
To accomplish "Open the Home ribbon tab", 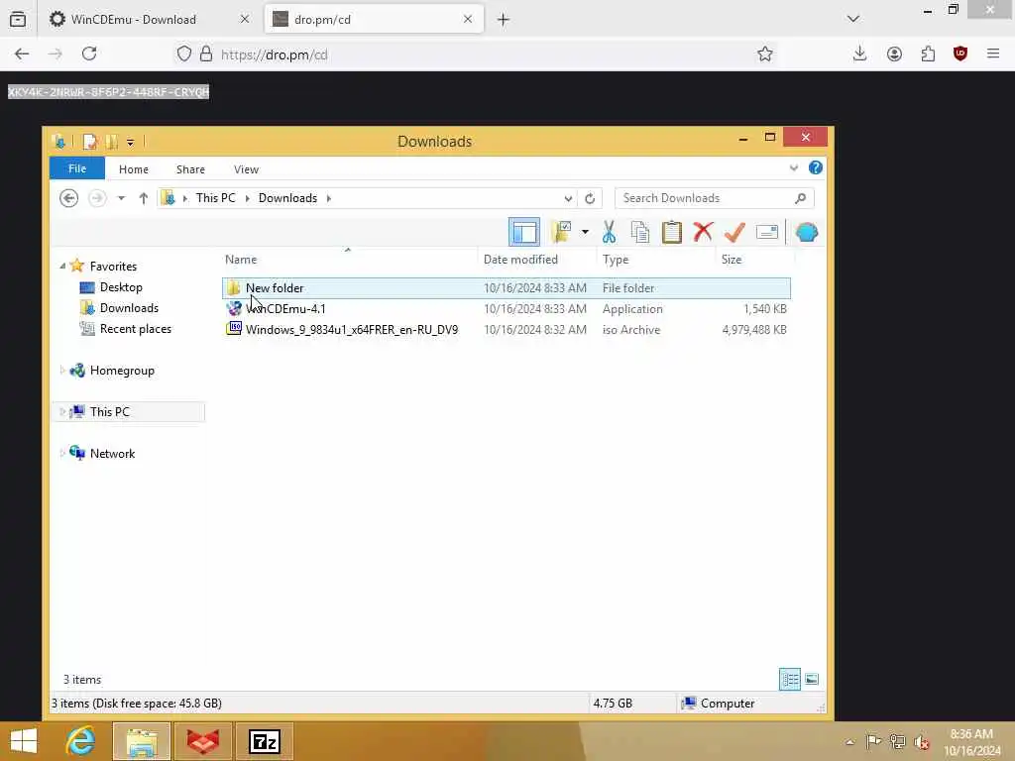I will coord(134,168).
